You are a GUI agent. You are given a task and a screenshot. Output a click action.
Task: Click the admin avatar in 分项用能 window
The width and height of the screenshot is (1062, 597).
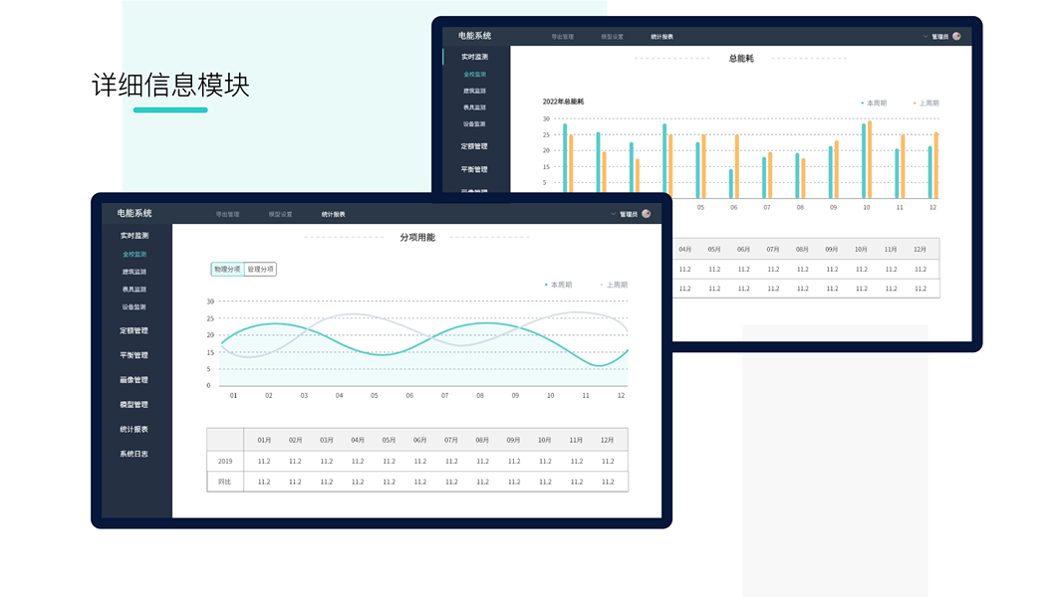[647, 214]
